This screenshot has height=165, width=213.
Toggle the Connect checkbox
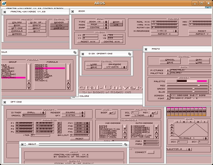click(x=151, y=152)
